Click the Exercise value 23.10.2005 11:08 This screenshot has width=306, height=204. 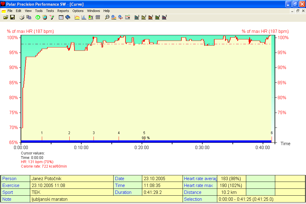coord(72,185)
